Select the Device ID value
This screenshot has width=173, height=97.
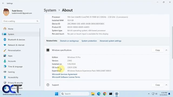(x=86, y=24)
